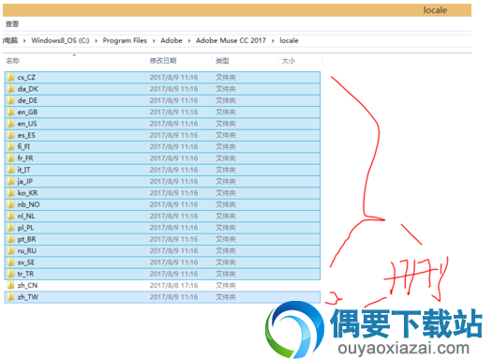Navigate to Program Files breadcrumb
The height and width of the screenshot is (359, 493).
(125, 40)
